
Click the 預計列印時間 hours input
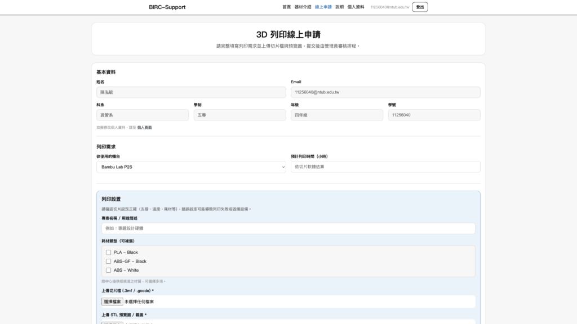385,166
